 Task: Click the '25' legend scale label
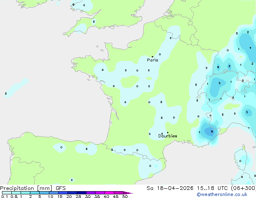78,196
